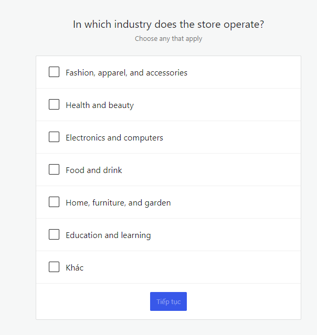The width and height of the screenshot is (317, 335).
Task: Click the 'Health and beauty' label text
Action: [100, 105]
